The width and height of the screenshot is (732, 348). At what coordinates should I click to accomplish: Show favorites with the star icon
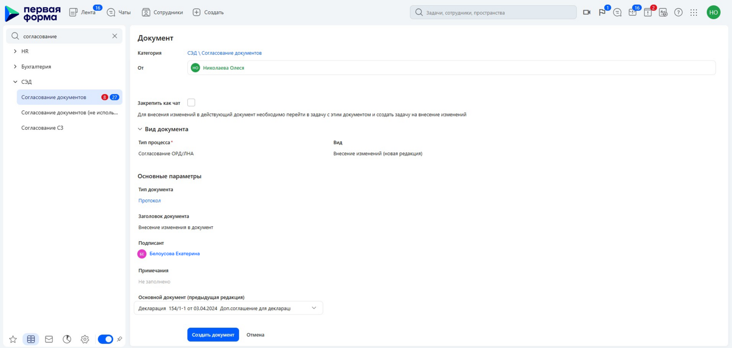point(13,339)
